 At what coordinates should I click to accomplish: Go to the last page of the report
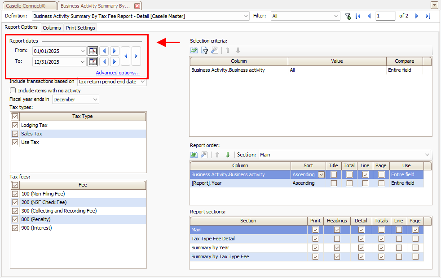coord(428,16)
